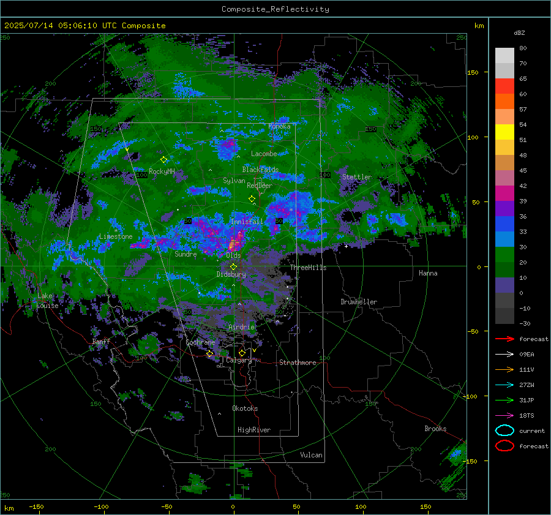
Task: Click the cyan 27ZW arrow in legend
Action: 504,385
